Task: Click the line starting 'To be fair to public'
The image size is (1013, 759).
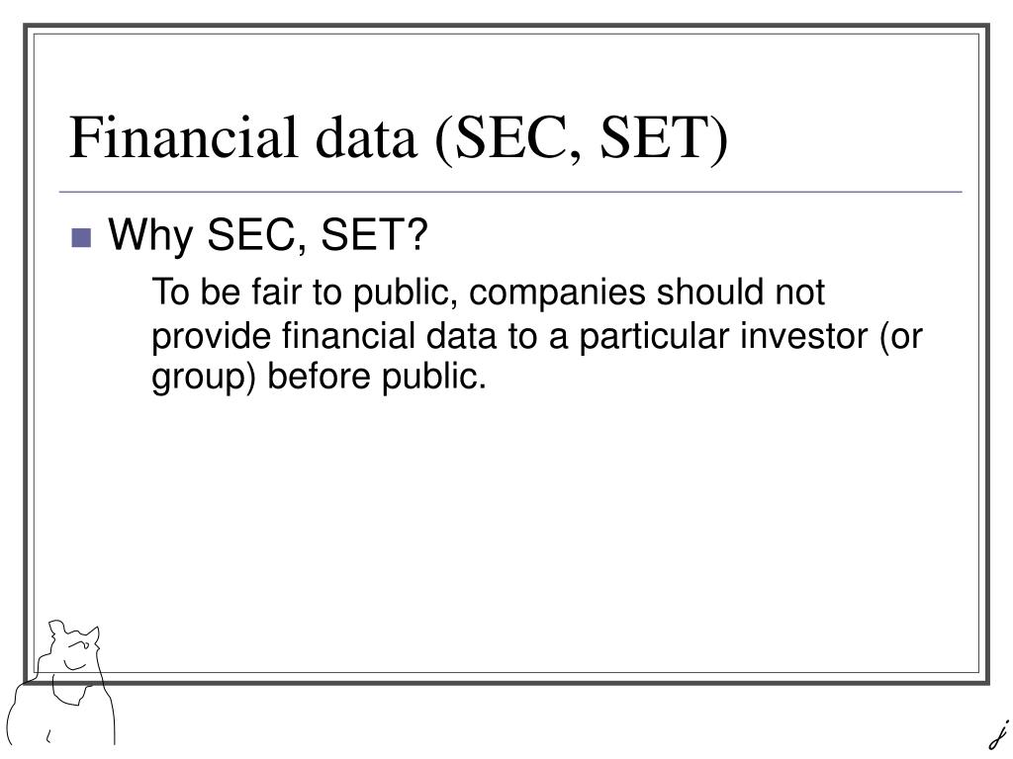Action: pos(489,293)
